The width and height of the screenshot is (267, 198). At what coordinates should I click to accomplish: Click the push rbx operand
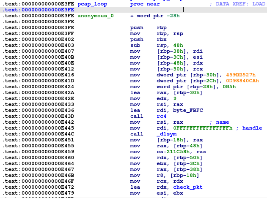point(161,39)
